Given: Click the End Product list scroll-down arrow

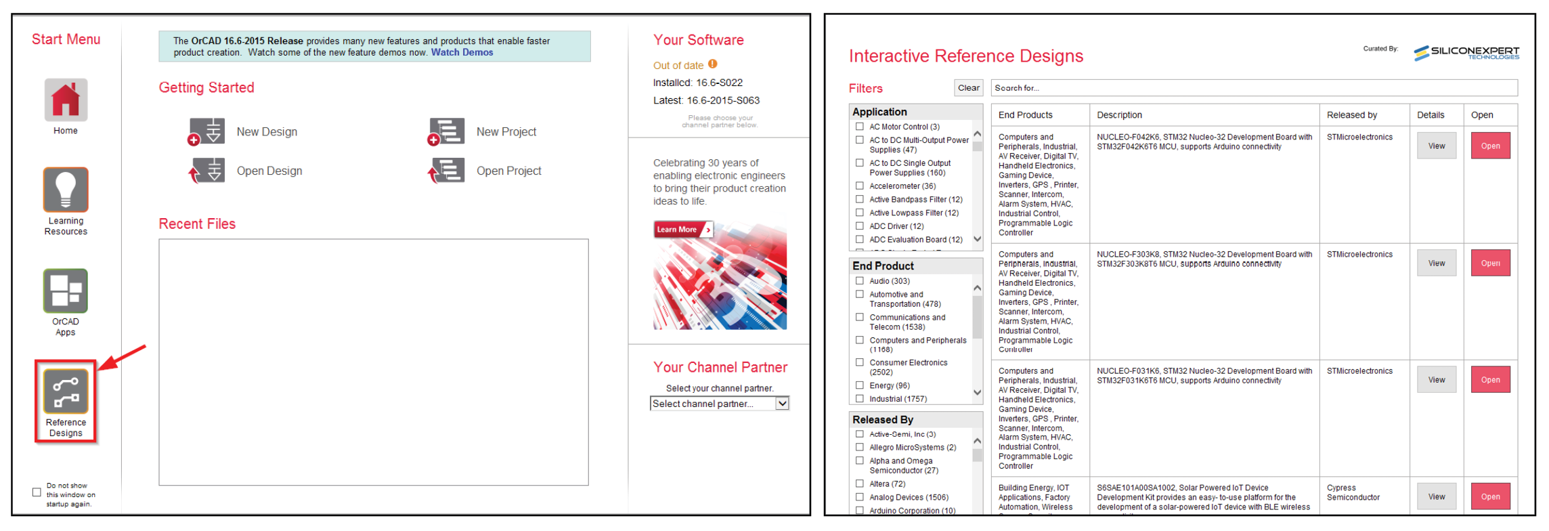Looking at the screenshot, I should 978,392.
